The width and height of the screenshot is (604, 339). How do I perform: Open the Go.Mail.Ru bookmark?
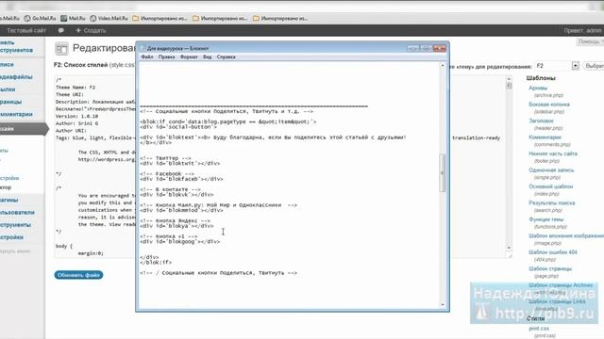[x=40, y=18]
